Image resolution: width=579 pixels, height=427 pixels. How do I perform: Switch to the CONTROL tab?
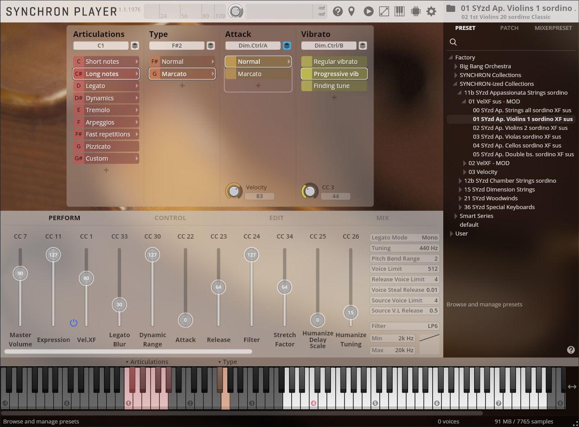coord(170,218)
